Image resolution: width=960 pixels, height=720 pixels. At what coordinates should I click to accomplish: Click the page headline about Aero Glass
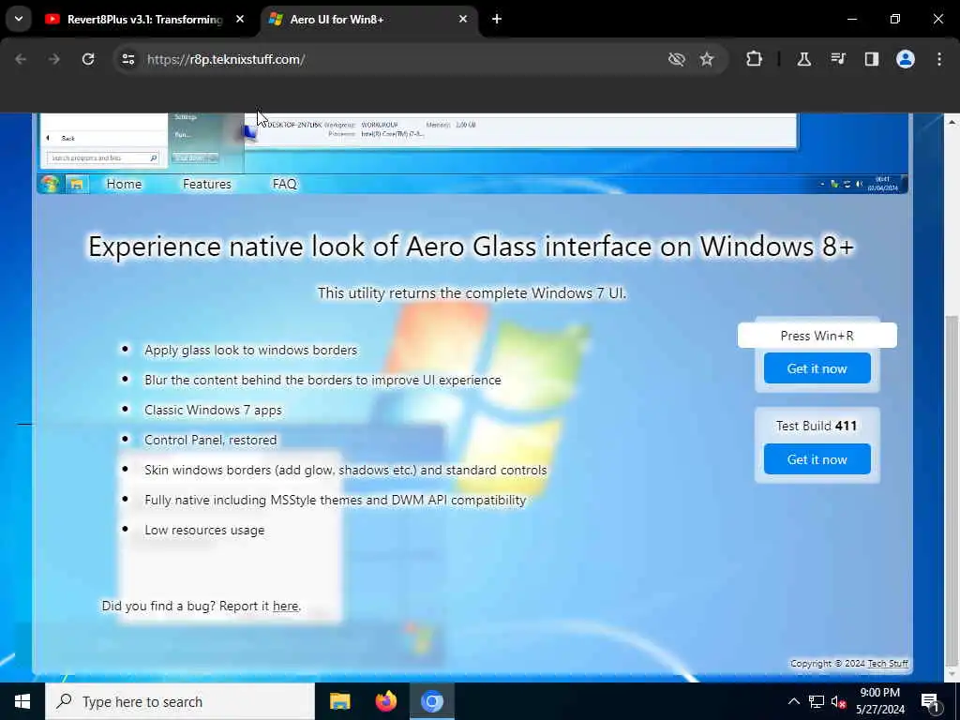(471, 247)
